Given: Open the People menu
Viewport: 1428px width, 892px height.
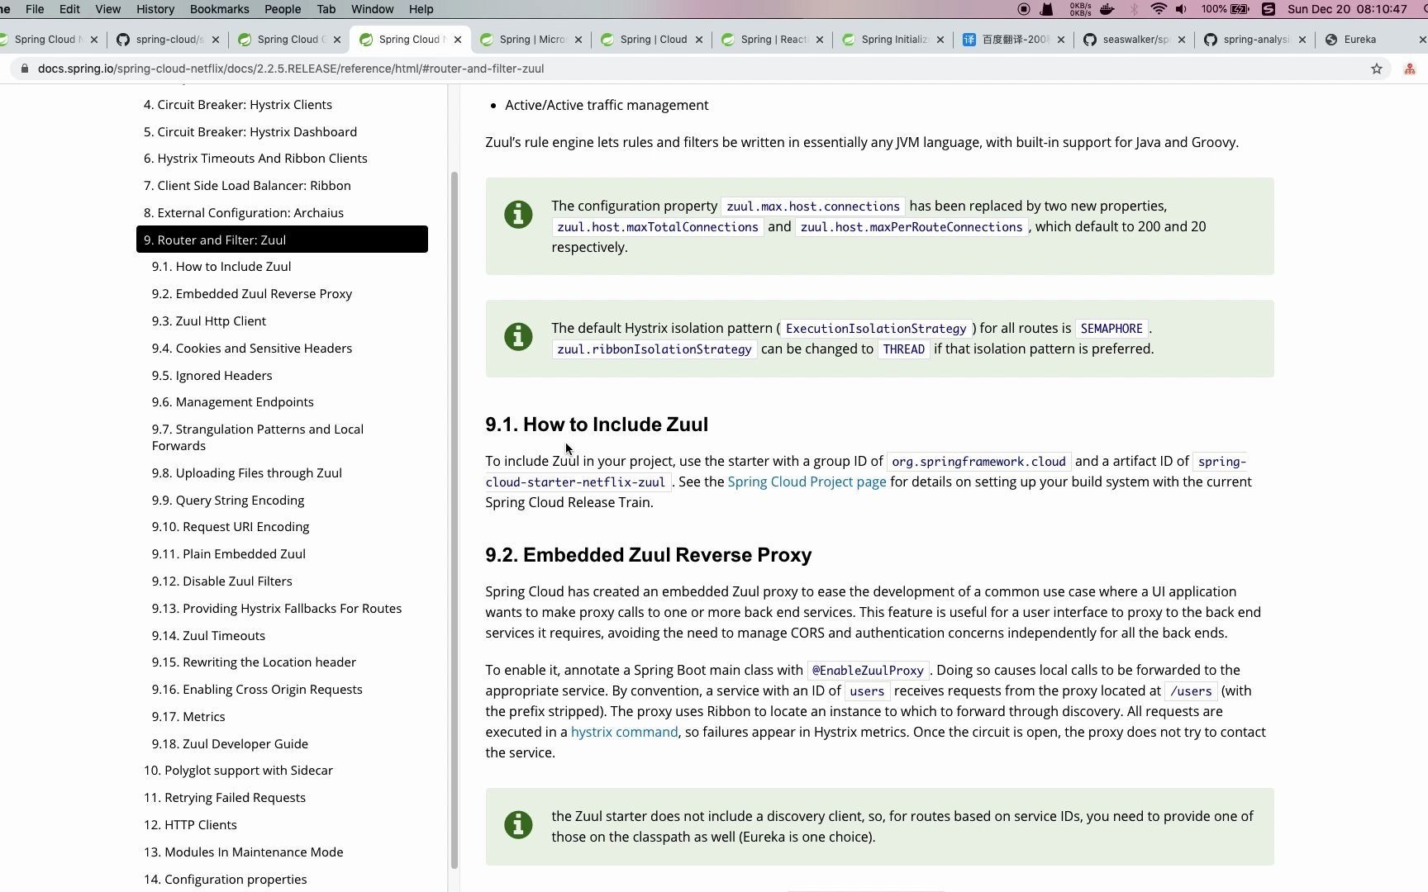Looking at the screenshot, I should coord(283,9).
